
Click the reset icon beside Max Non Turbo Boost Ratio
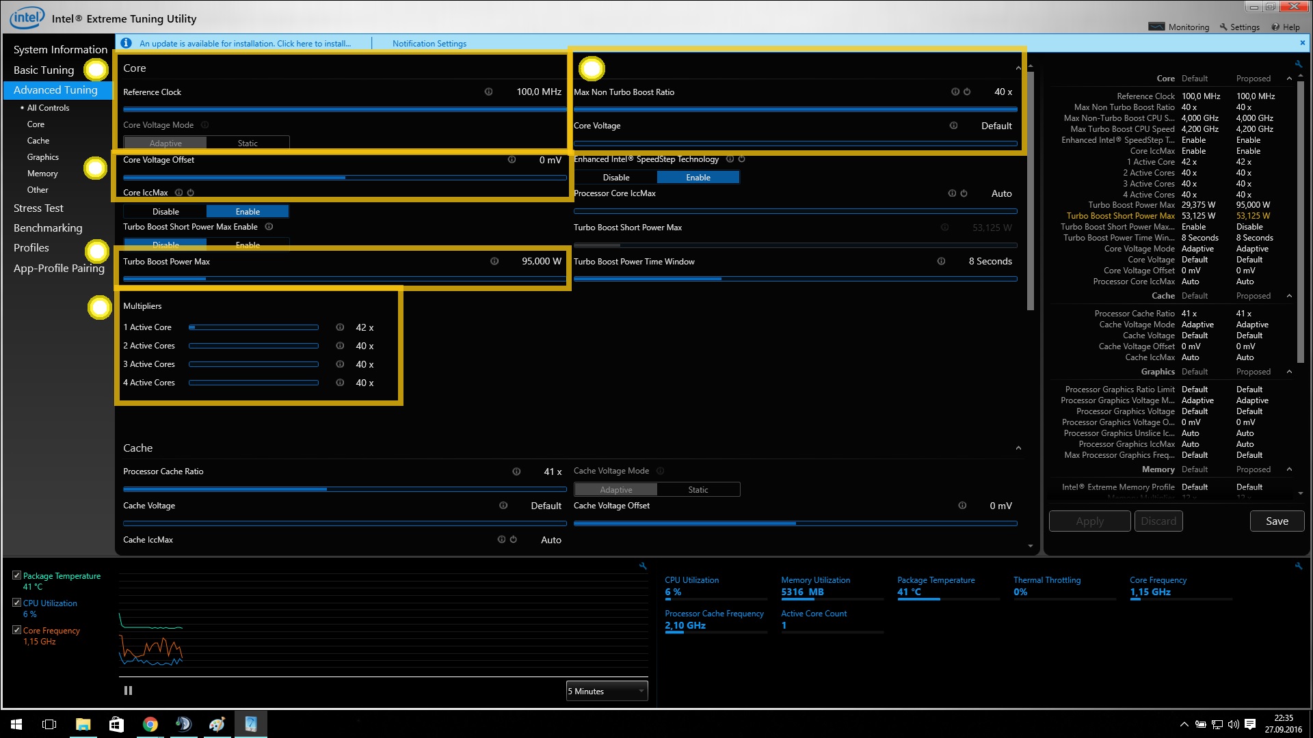click(x=967, y=92)
